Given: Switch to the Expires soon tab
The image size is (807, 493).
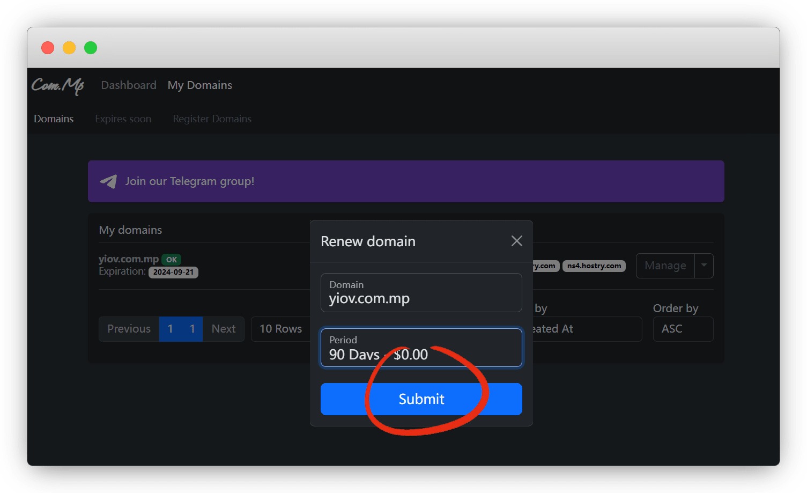Looking at the screenshot, I should coord(123,119).
